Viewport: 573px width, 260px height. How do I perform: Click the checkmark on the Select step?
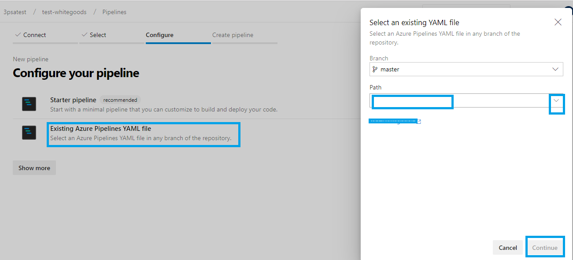84,35
